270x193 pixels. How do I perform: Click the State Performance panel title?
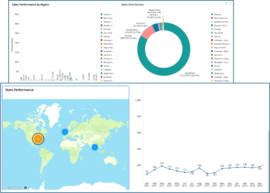pyautogui.click(x=19, y=90)
